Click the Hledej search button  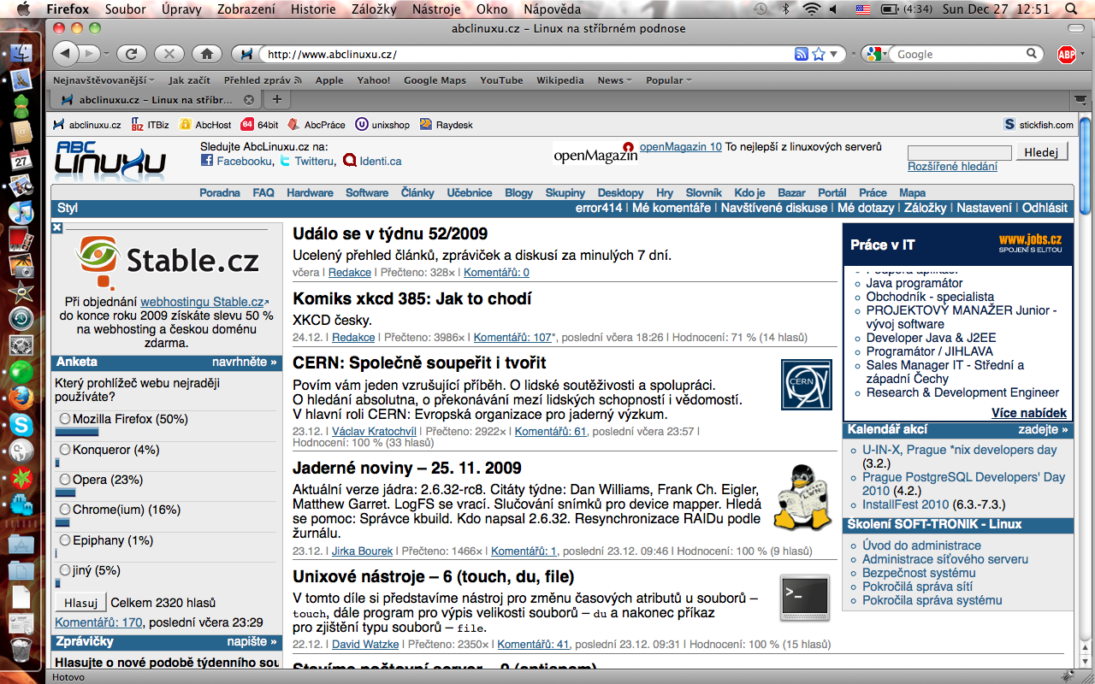click(x=1042, y=152)
